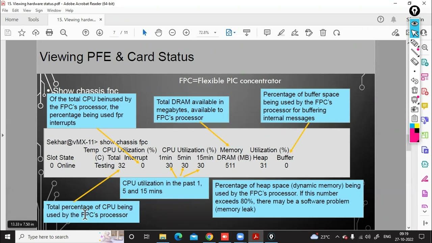432x243 pixels.
Task: Delete page with the trash icon in Acrobat toolbar
Action: 323,33
